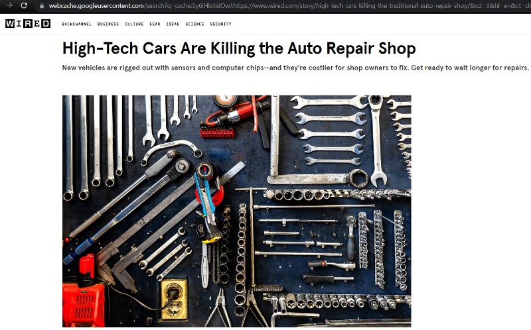Click the yellow power outlet in the photo
This screenshot has width=531, height=330.
coord(175,299)
